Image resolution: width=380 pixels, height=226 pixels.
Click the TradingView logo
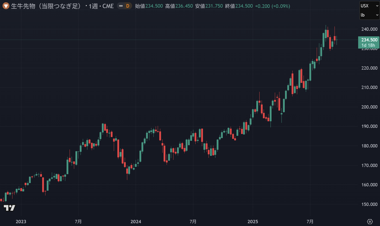pyautogui.click(x=9, y=208)
